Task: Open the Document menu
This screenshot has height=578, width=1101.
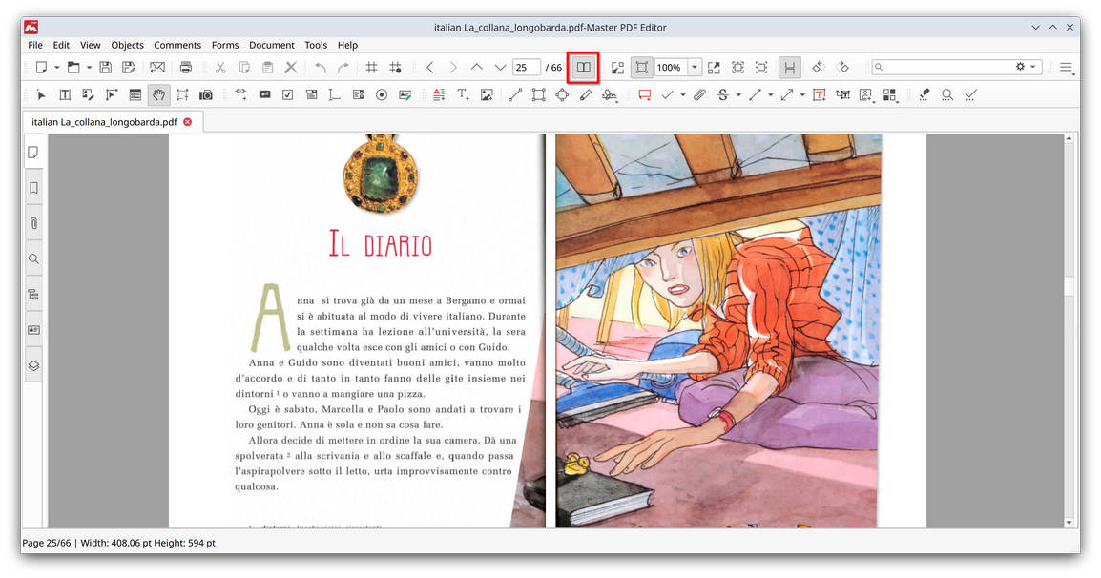Action: click(272, 44)
